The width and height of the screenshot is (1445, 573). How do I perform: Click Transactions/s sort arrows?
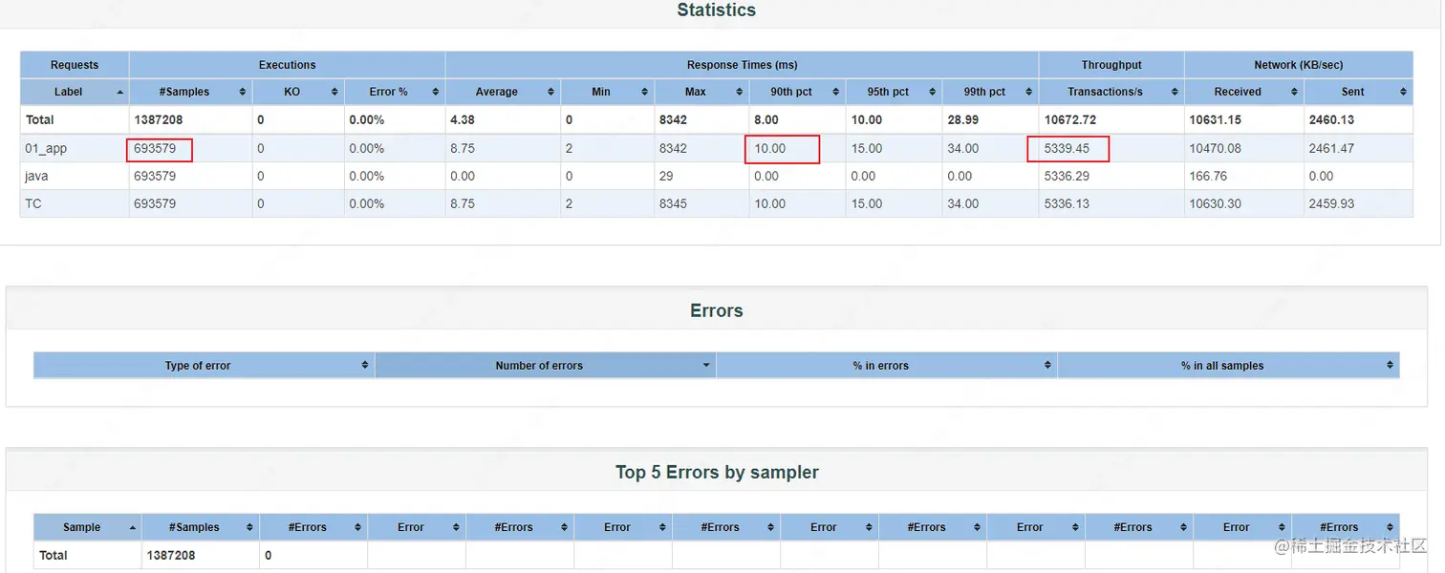pyautogui.click(x=1175, y=92)
